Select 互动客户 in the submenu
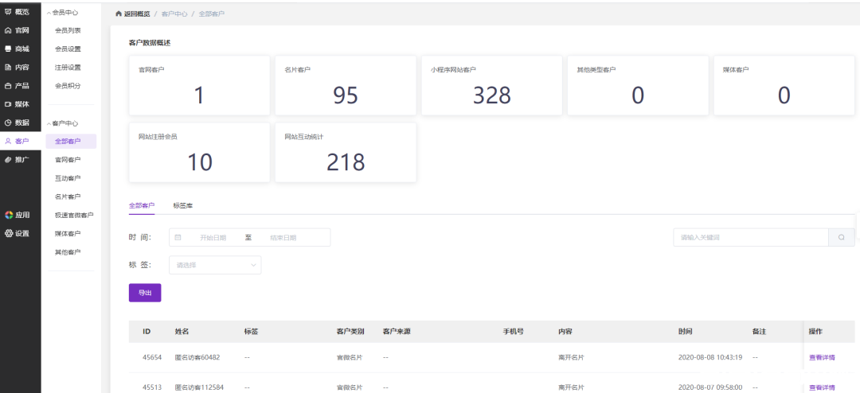The width and height of the screenshot is (860, 393). 68,178
